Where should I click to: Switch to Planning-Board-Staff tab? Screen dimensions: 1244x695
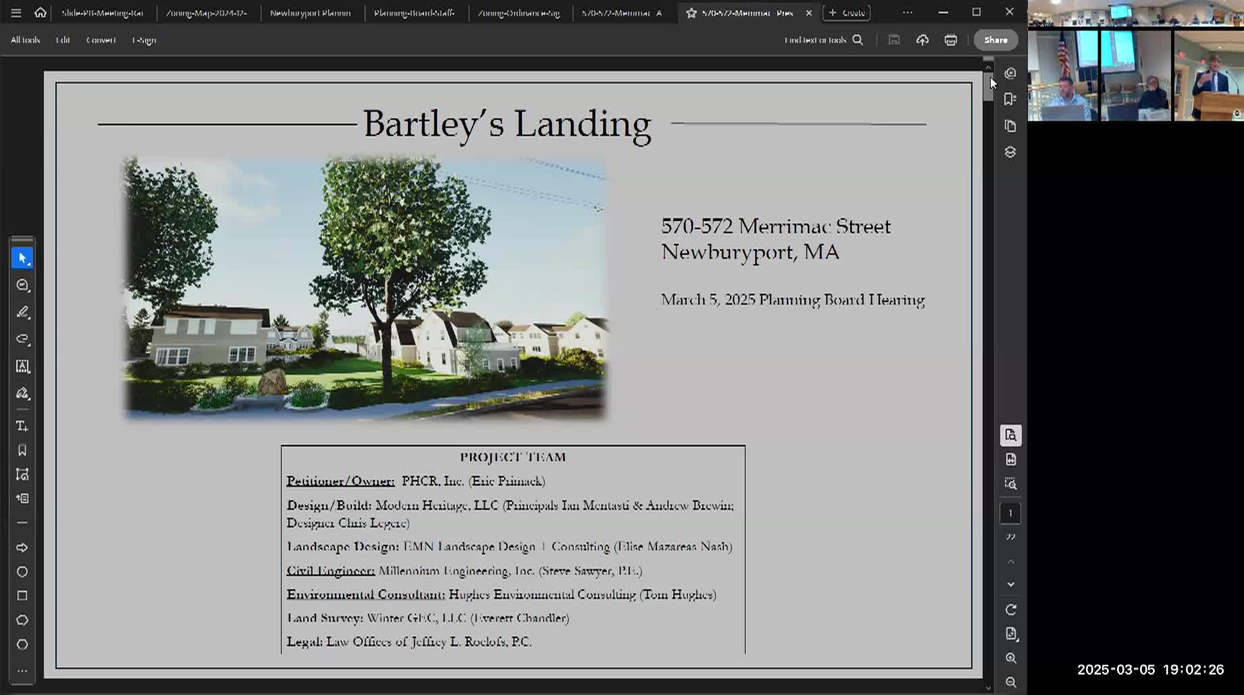tap(415, 13)
